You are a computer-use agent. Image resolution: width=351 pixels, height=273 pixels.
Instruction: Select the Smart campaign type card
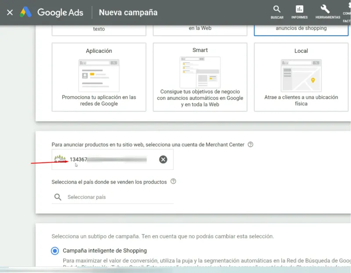pyautogui.click(x=200, y=77)
